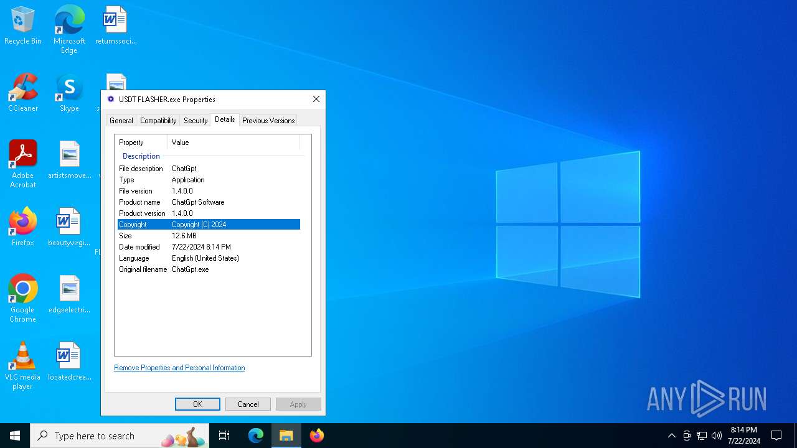Select the Language row
The width and height of the screenshot is (797, 448).
tap(209, 258)
